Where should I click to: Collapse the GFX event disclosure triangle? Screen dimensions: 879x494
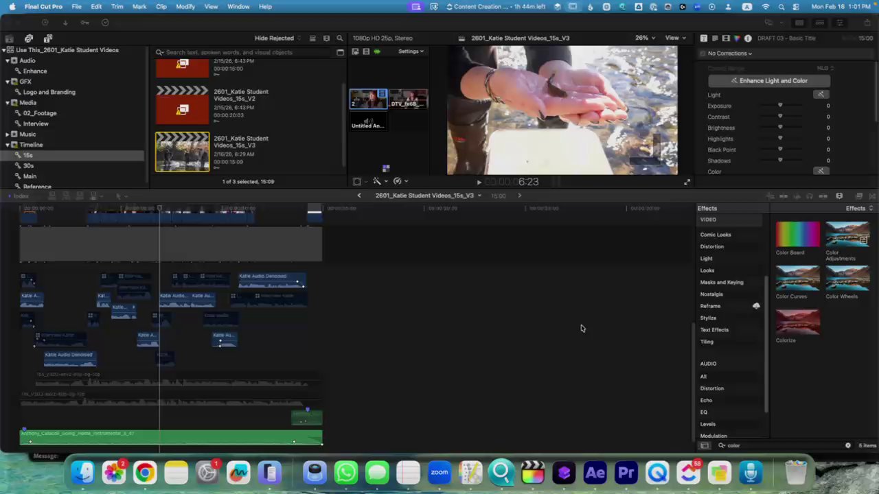(8, 82)
